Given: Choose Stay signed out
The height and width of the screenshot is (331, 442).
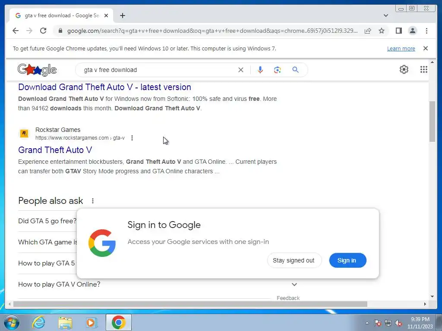Looking at the screenshot, I should click(294, 260).
